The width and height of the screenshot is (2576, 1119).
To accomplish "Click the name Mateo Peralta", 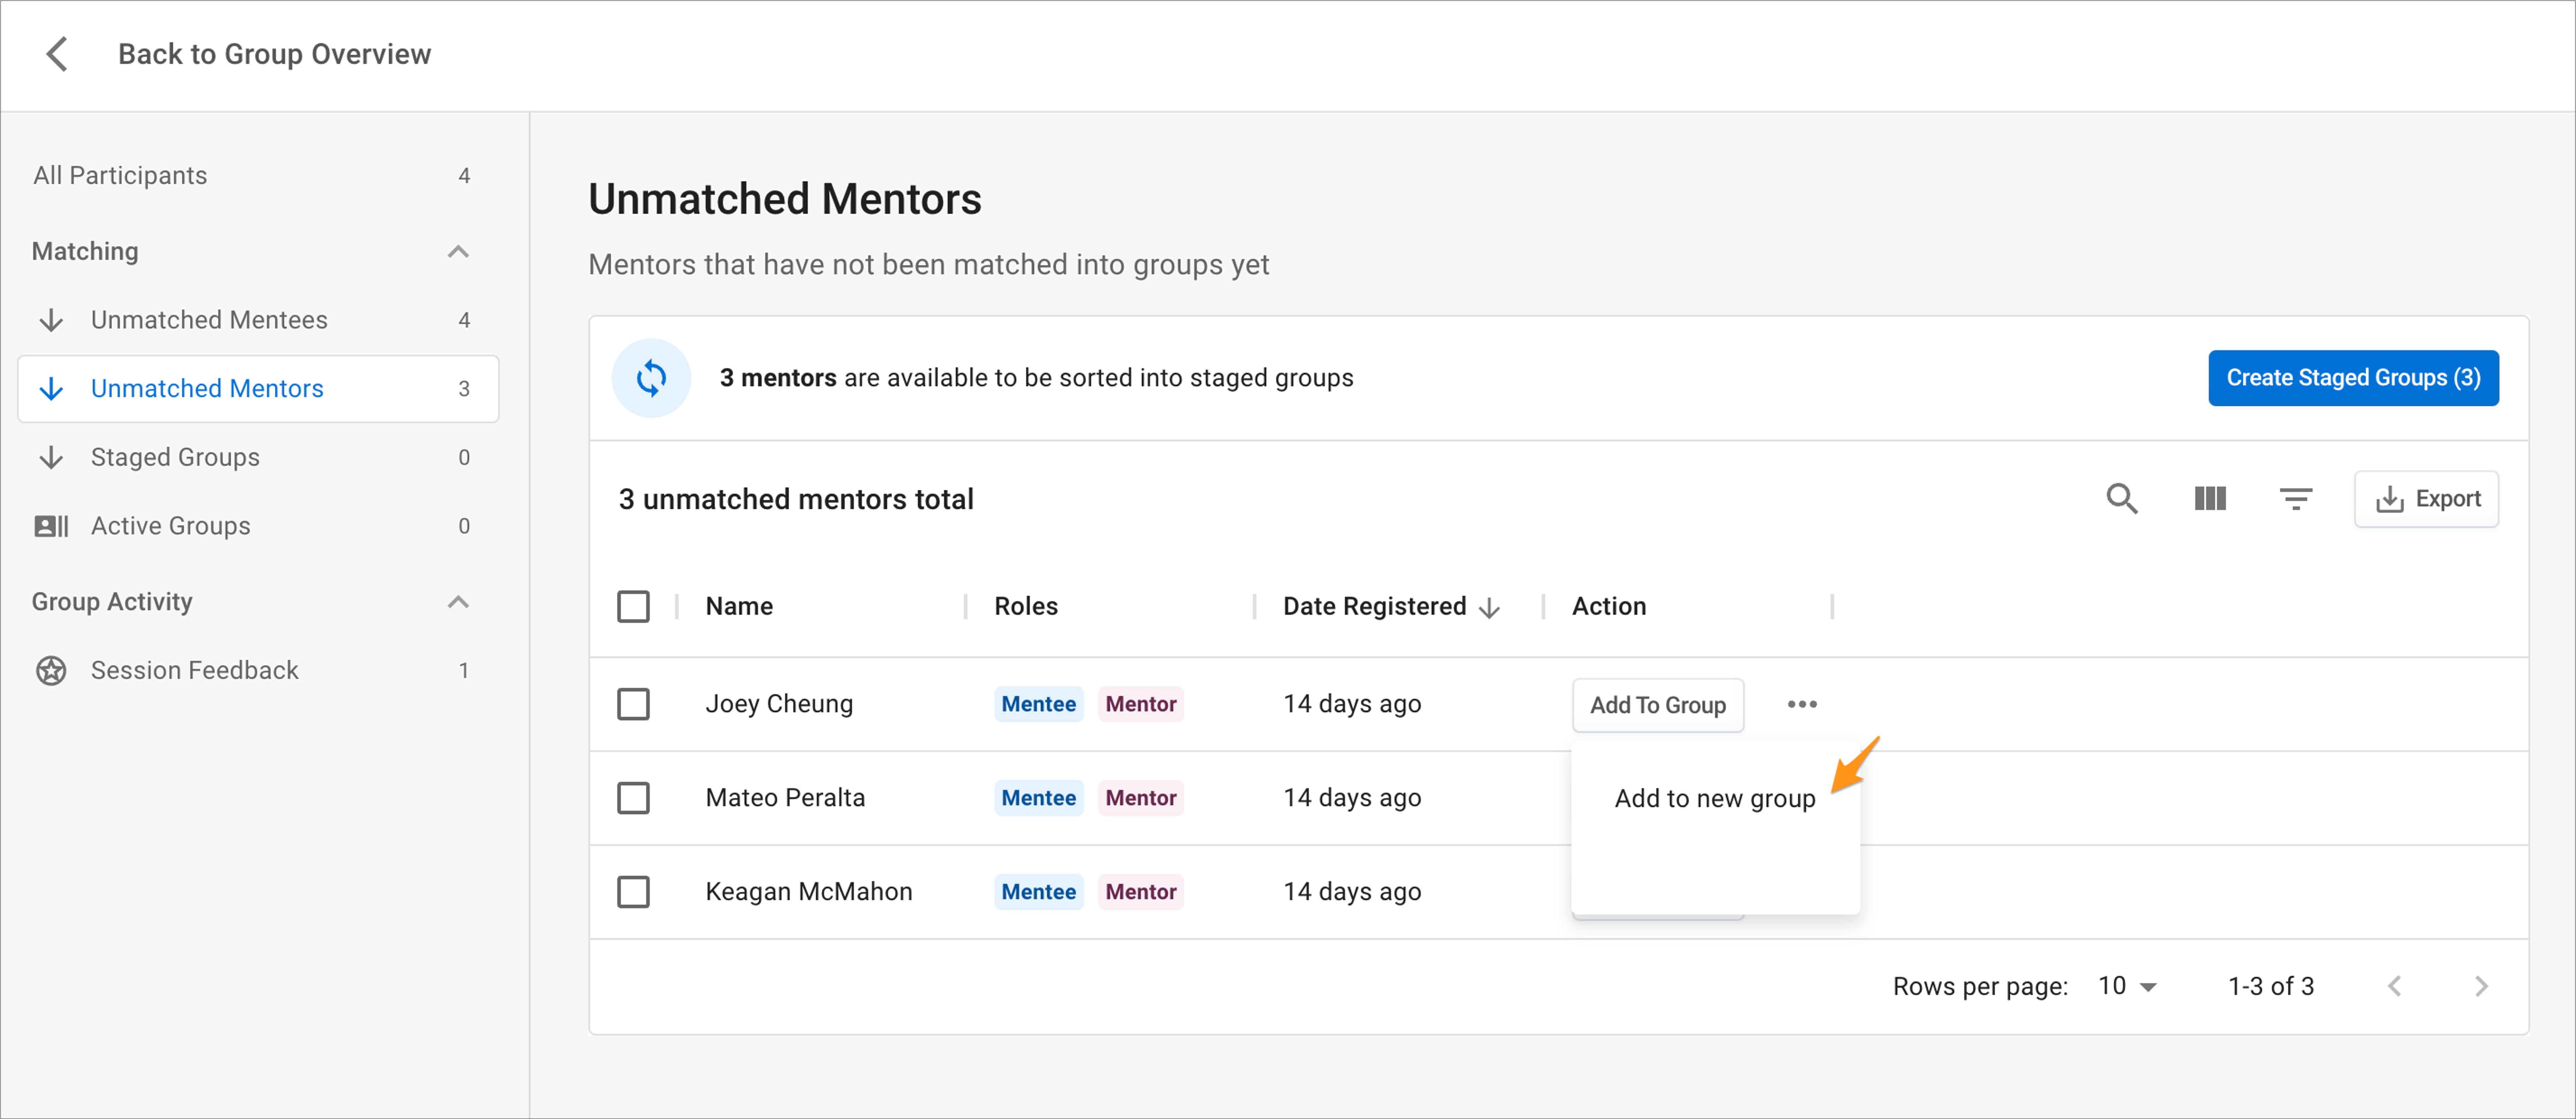I will pyautogui.click(x=785, y=798).
